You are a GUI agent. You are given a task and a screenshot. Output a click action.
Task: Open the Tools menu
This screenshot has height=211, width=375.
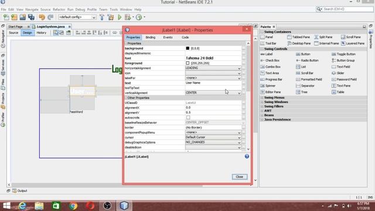pos(114,9)
